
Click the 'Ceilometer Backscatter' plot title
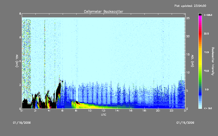pos(104,11)
